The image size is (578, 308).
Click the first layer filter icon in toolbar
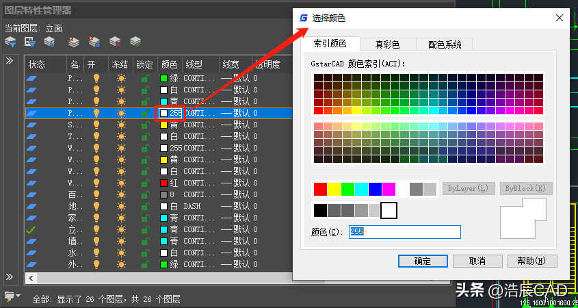[x=10, y=42]
